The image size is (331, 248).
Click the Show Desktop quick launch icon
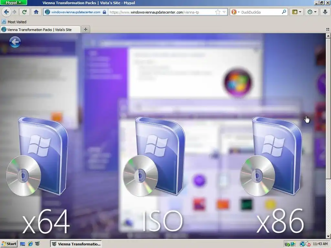pyautogui.click(x=23, y=244)
